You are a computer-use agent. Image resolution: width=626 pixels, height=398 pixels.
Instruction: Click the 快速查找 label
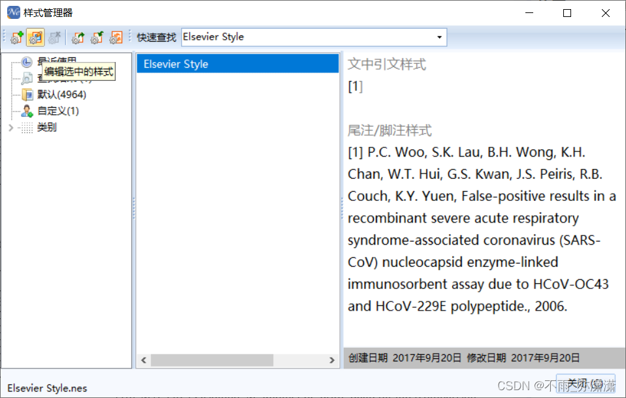(x=156, y=37)
